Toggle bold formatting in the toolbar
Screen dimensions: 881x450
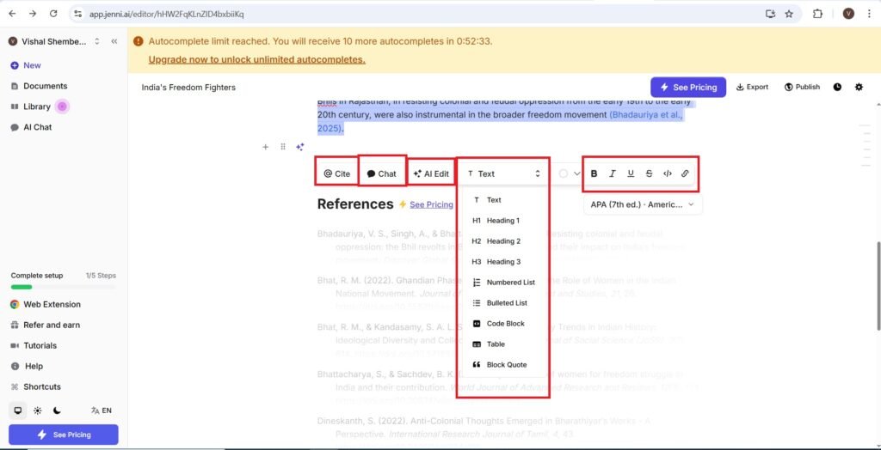(594, 173)
